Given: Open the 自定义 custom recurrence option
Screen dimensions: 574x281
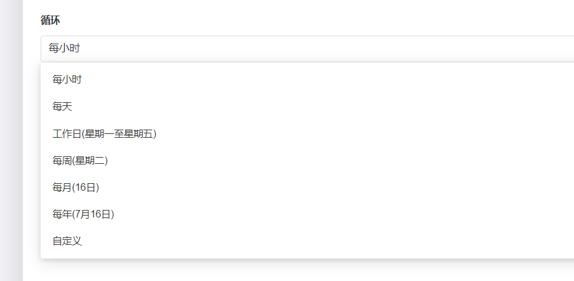Looking at the screenshot, I should [x=67, y=241].
